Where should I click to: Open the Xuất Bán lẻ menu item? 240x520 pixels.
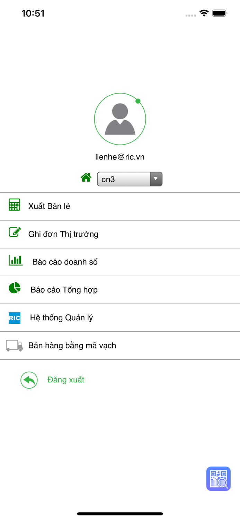pyautogui.click(x=49, y=206)
